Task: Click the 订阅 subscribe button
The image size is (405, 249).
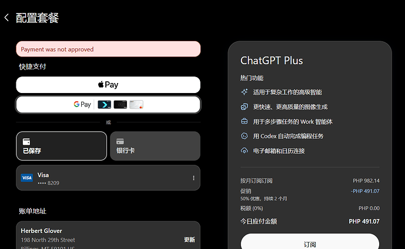Action: click(x=310, y=243)
